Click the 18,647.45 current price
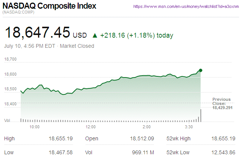The image size is (241, 158). pyautogui.click(x=37, y=33)
